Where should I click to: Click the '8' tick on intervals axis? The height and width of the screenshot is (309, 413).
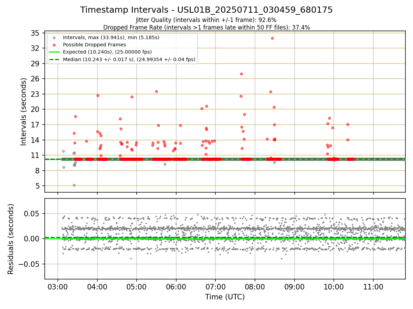click(x=37, y=171)
